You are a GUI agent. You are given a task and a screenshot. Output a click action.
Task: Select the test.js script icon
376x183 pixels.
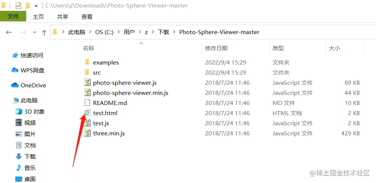pos(87,123)
